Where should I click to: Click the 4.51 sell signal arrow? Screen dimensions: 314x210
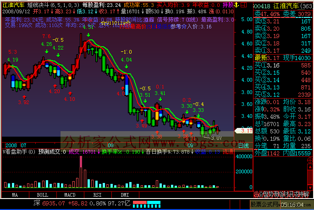pos(88,35)
